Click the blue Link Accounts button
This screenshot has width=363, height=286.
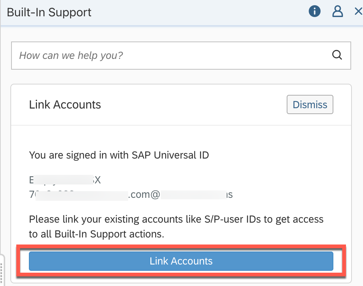click(181, 261)
